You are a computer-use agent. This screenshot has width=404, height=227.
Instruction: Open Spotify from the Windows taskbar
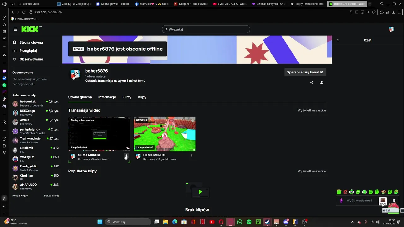249,222
